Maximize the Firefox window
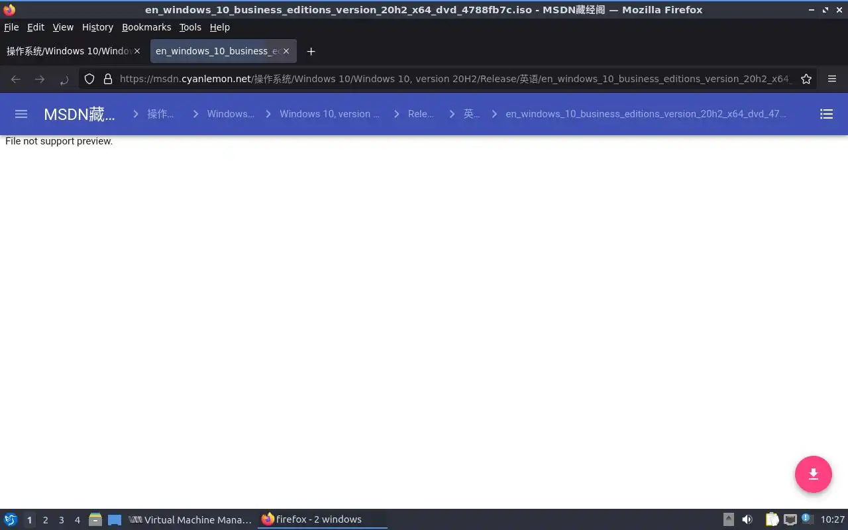This screenshot has height=530, width=848. point(825,10)
